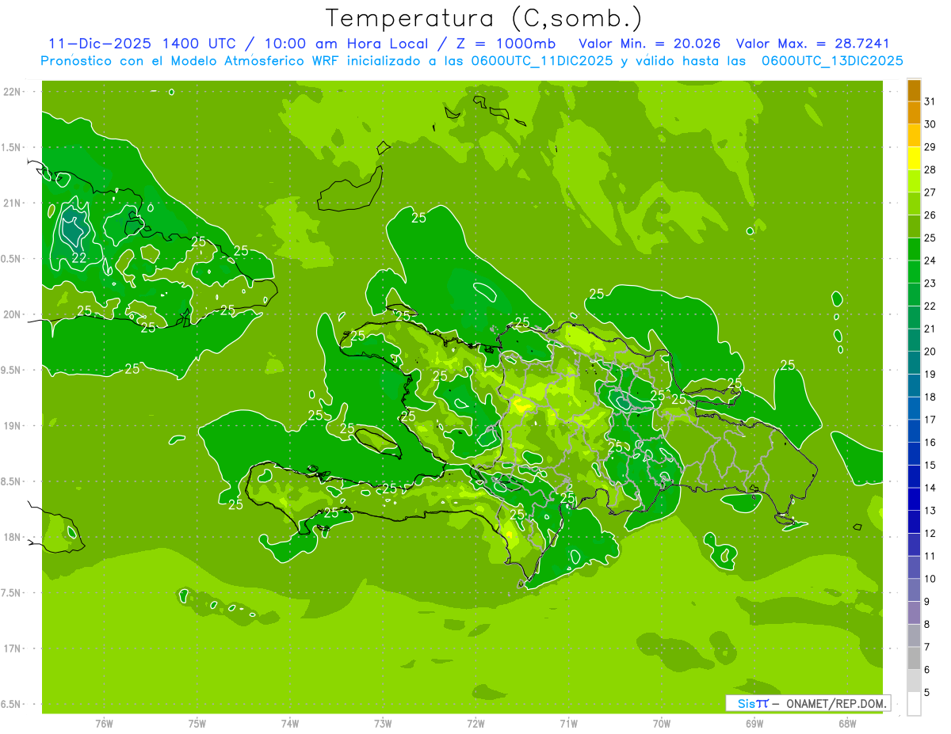This screenshot has height=734, width=951.
Task: Click the colorbar label 28
Action: click(x=930, y=169)
